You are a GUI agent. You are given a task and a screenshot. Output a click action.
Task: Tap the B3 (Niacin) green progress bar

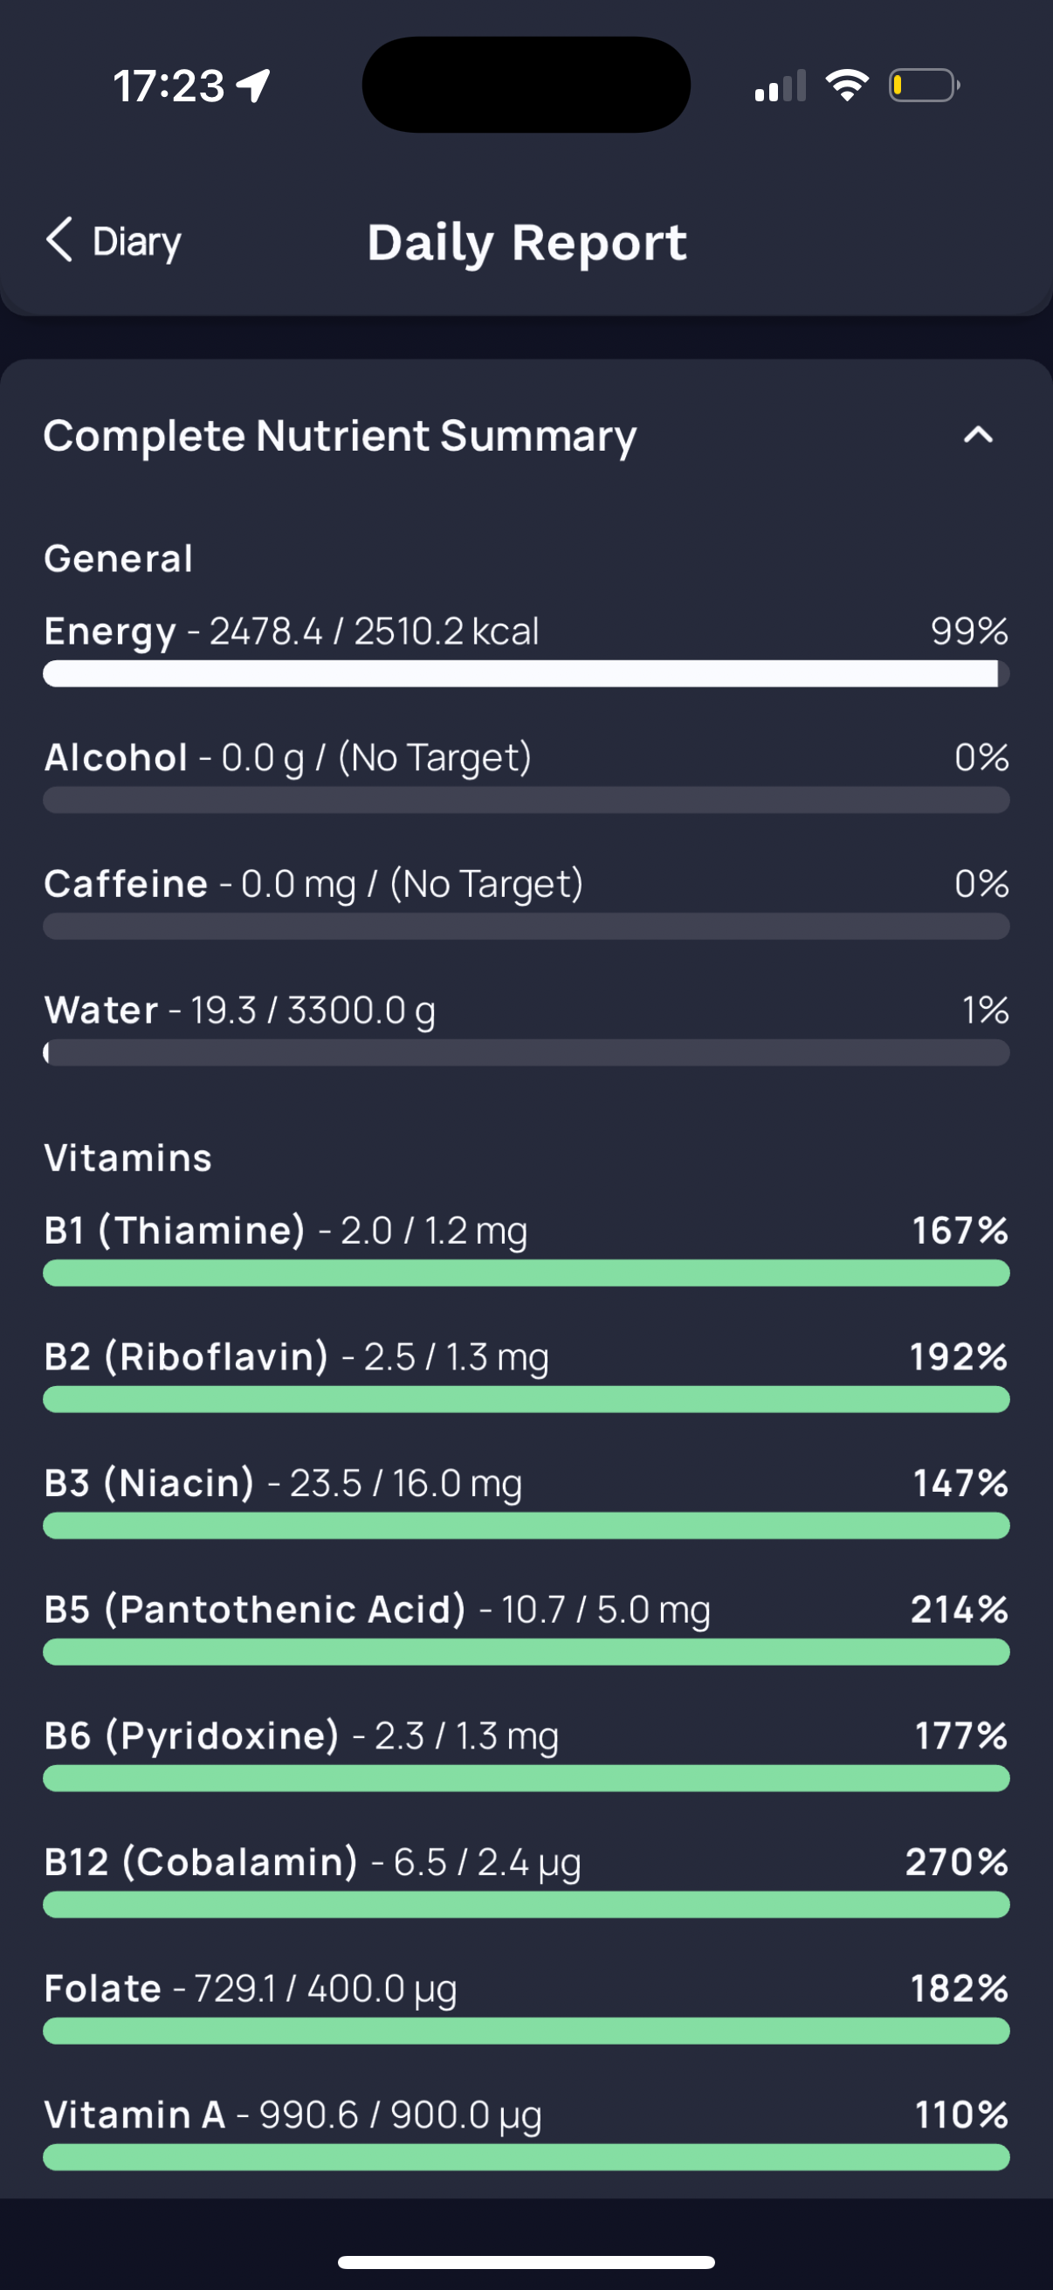tap(526, 1527)
